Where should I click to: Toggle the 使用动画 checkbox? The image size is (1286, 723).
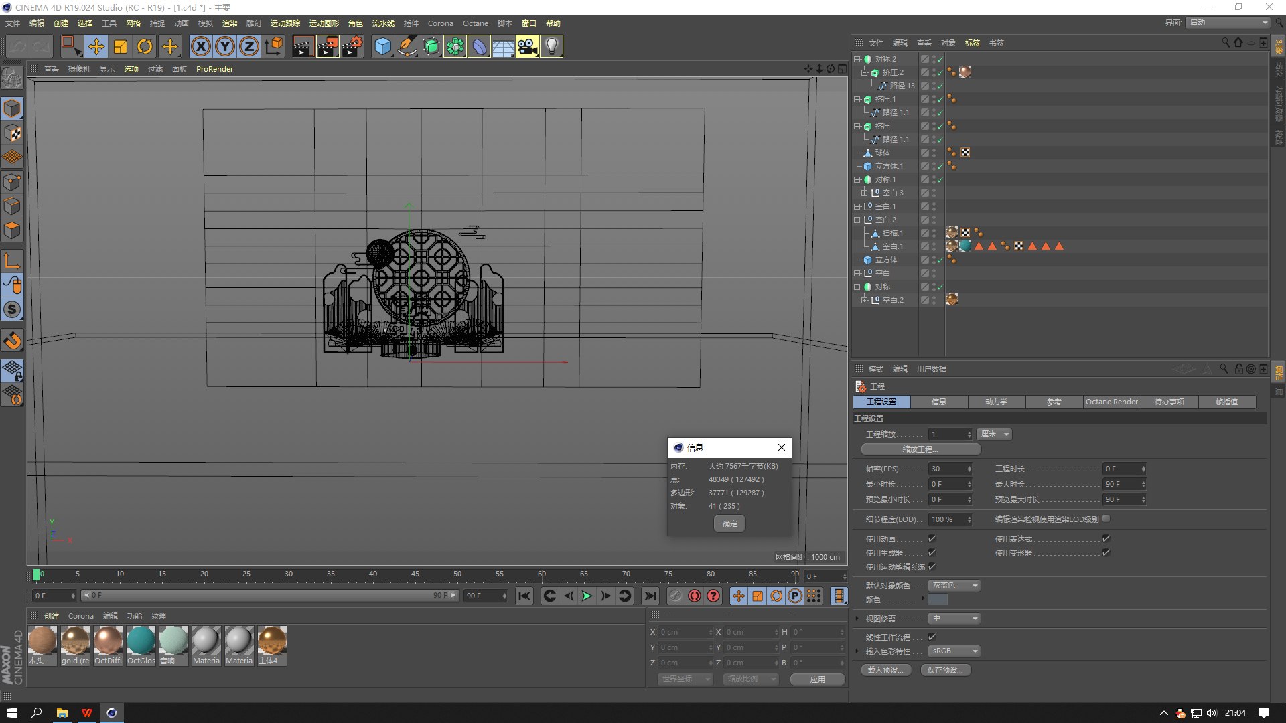932,538
